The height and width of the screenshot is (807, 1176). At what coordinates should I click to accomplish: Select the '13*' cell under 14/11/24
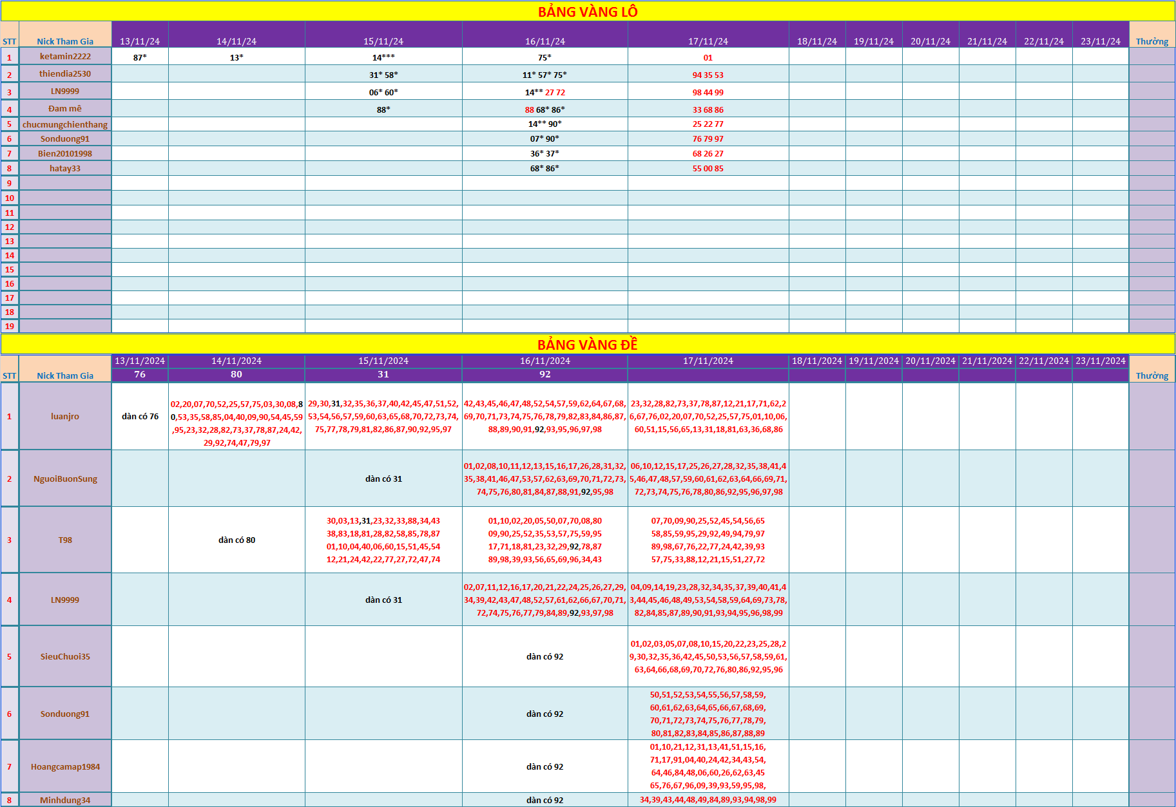point(236,57)
